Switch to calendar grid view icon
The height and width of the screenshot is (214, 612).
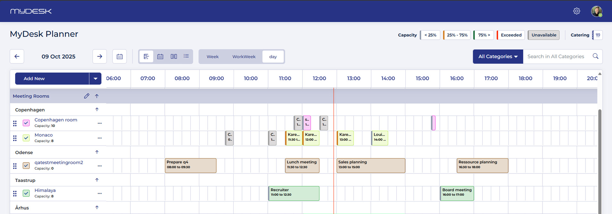pos(160,56)
